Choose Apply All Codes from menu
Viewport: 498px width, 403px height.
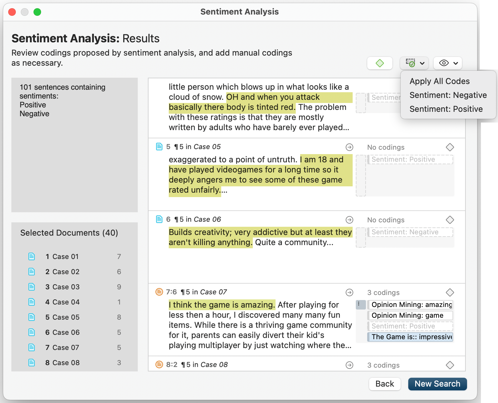(439, 81)
